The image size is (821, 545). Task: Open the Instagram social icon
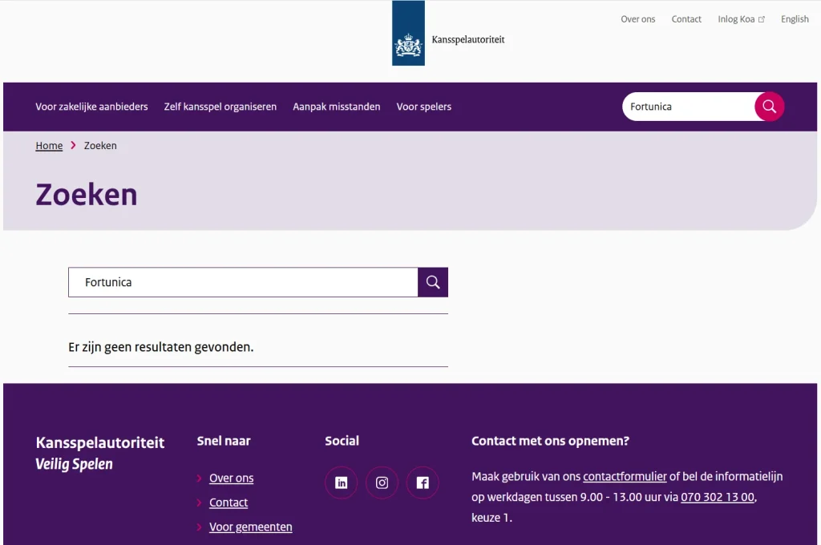click(382, 482)
